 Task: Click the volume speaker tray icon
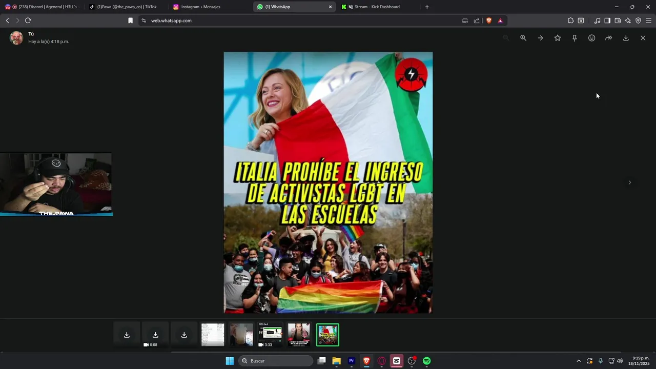pyautogui.click(x=620, y=361)
